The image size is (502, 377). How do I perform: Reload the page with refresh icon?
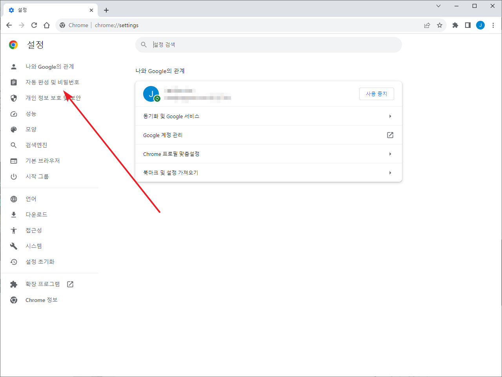(x=34, y=25)
